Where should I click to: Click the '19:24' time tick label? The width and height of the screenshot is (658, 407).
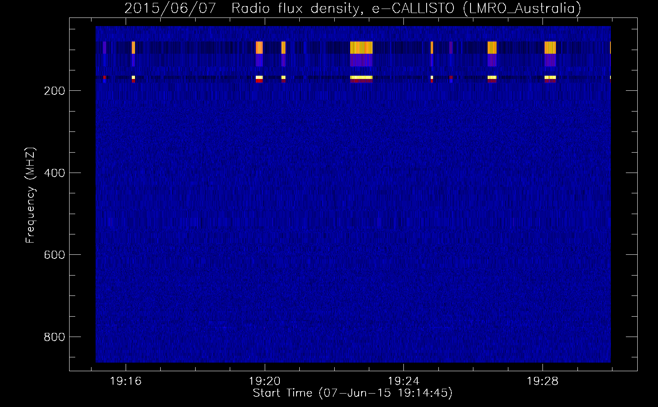(x=403, y=381)
